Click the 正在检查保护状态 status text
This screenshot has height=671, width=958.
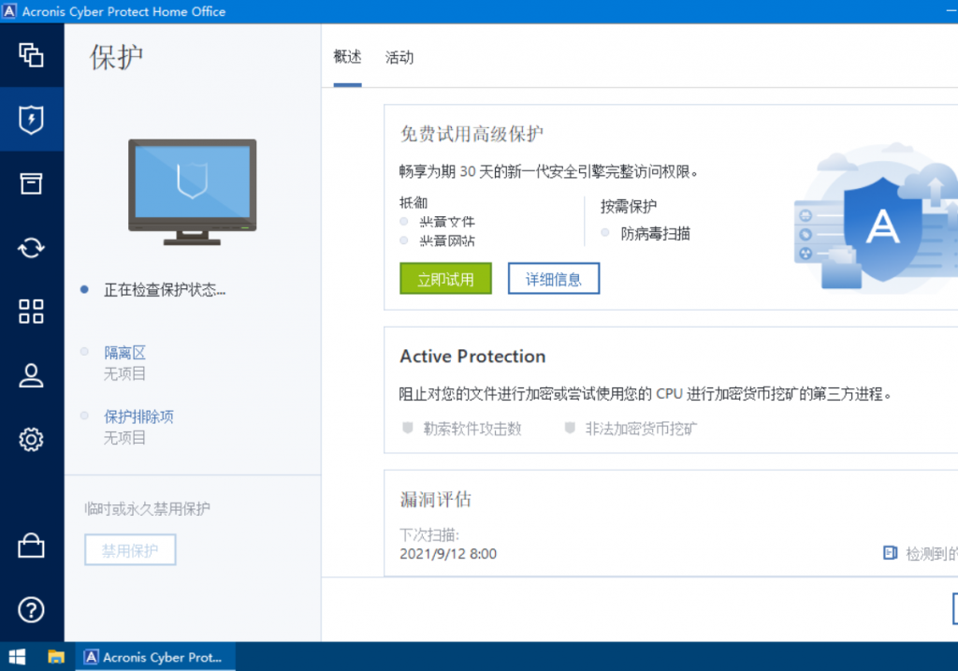(165, 290)
